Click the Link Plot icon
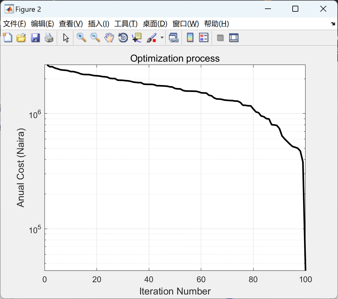The height and width of the screenshot is (299, 338). [174, 38]
